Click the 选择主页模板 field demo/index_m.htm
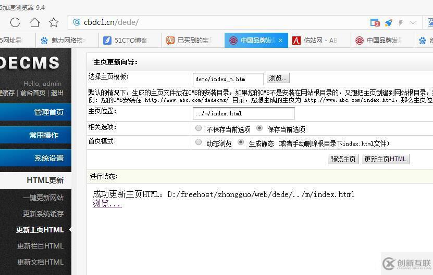This screenshot has width=433, height=275. pos(228,80)
